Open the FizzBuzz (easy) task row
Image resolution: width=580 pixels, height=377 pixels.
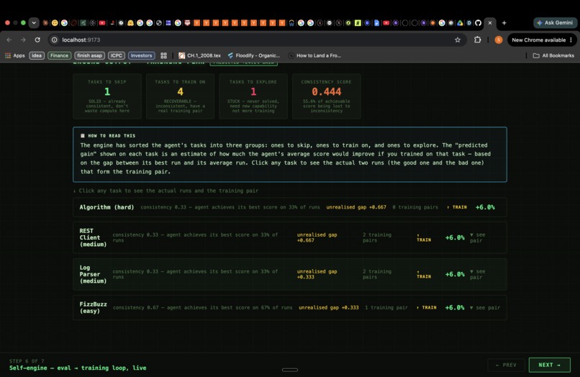coord(289,307)
